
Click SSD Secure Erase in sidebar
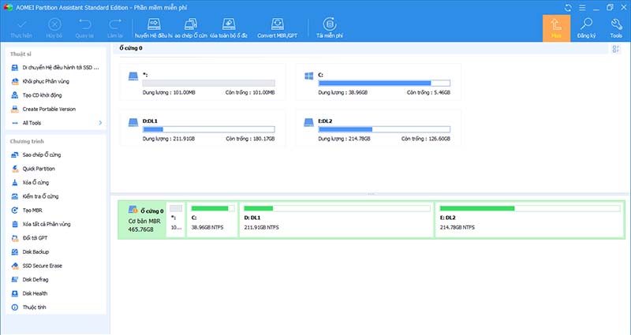(x=36, y=266)
